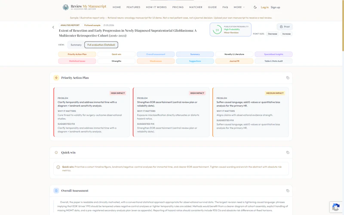Click the Print button
The image size is (344, 215).
[285, 27]
